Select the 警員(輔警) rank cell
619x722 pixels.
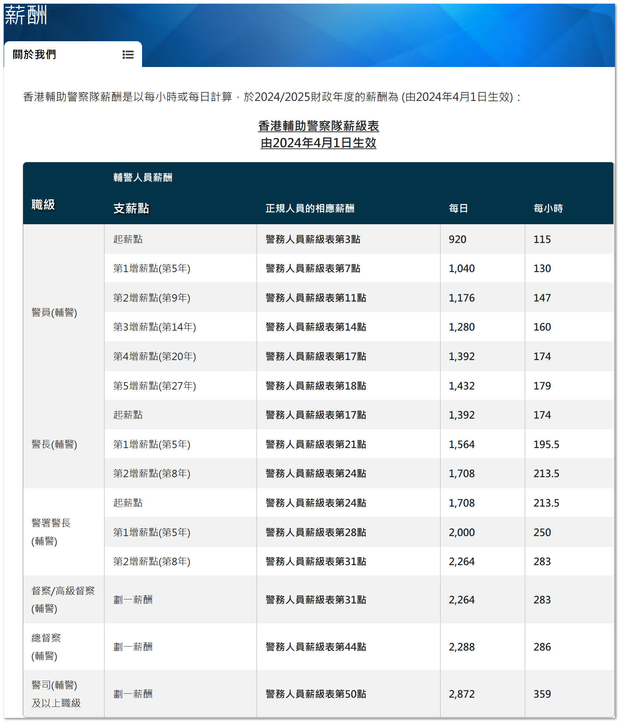tap(54, 312)
